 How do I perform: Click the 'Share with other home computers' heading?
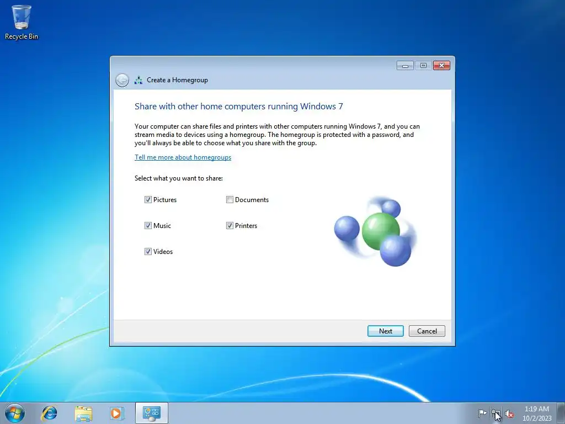pyautogui.click(x=238, y=107)
